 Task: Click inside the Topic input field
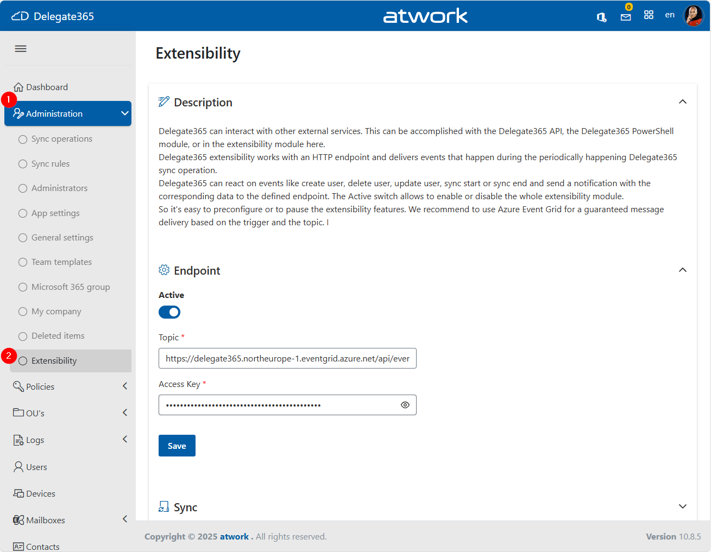[287, 358]
